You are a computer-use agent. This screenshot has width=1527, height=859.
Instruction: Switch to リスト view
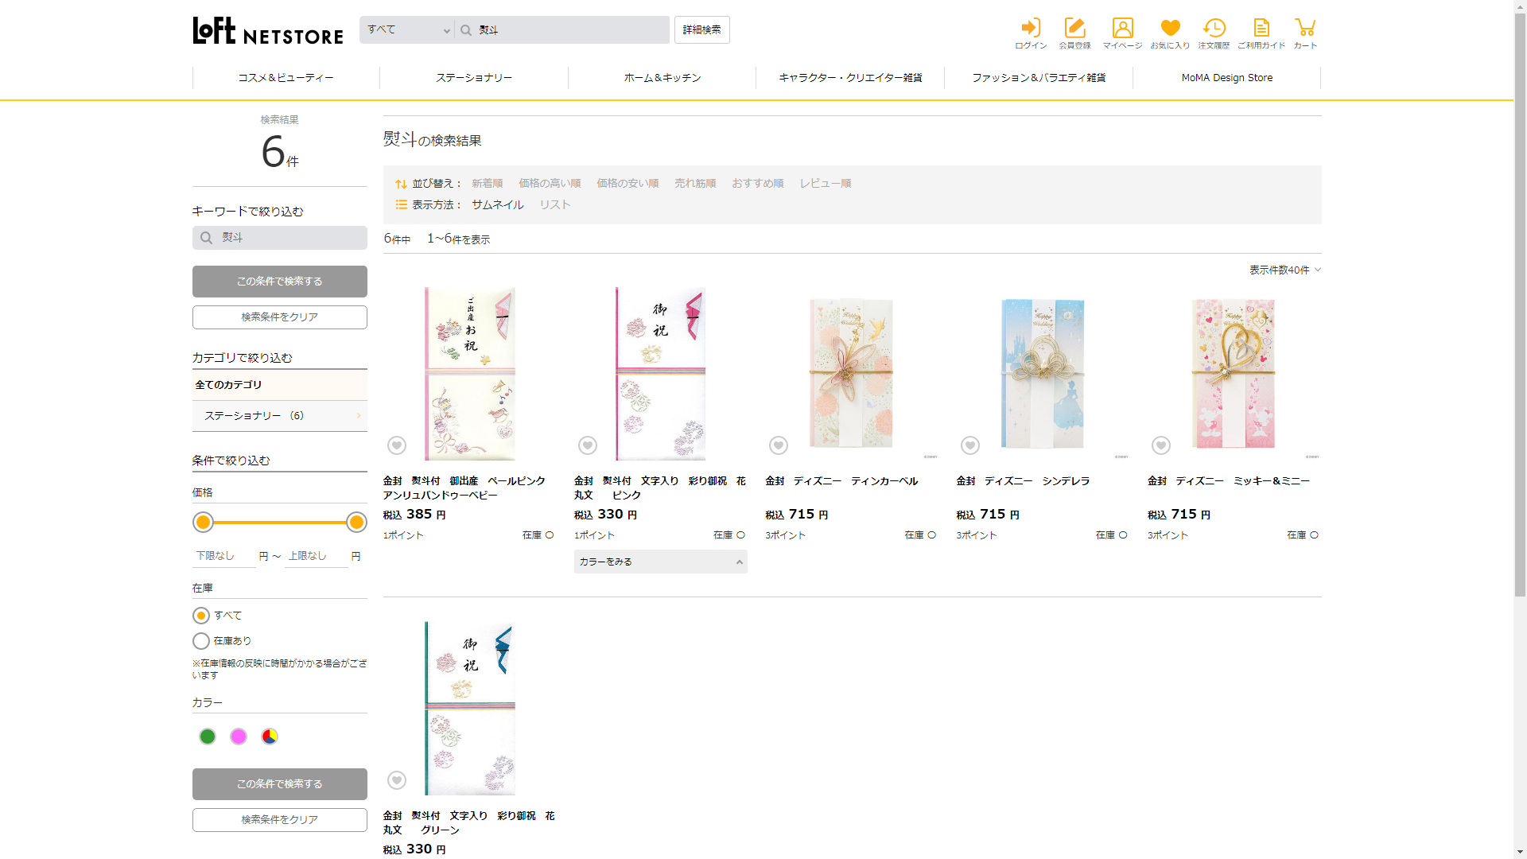[x=555, y=205]
